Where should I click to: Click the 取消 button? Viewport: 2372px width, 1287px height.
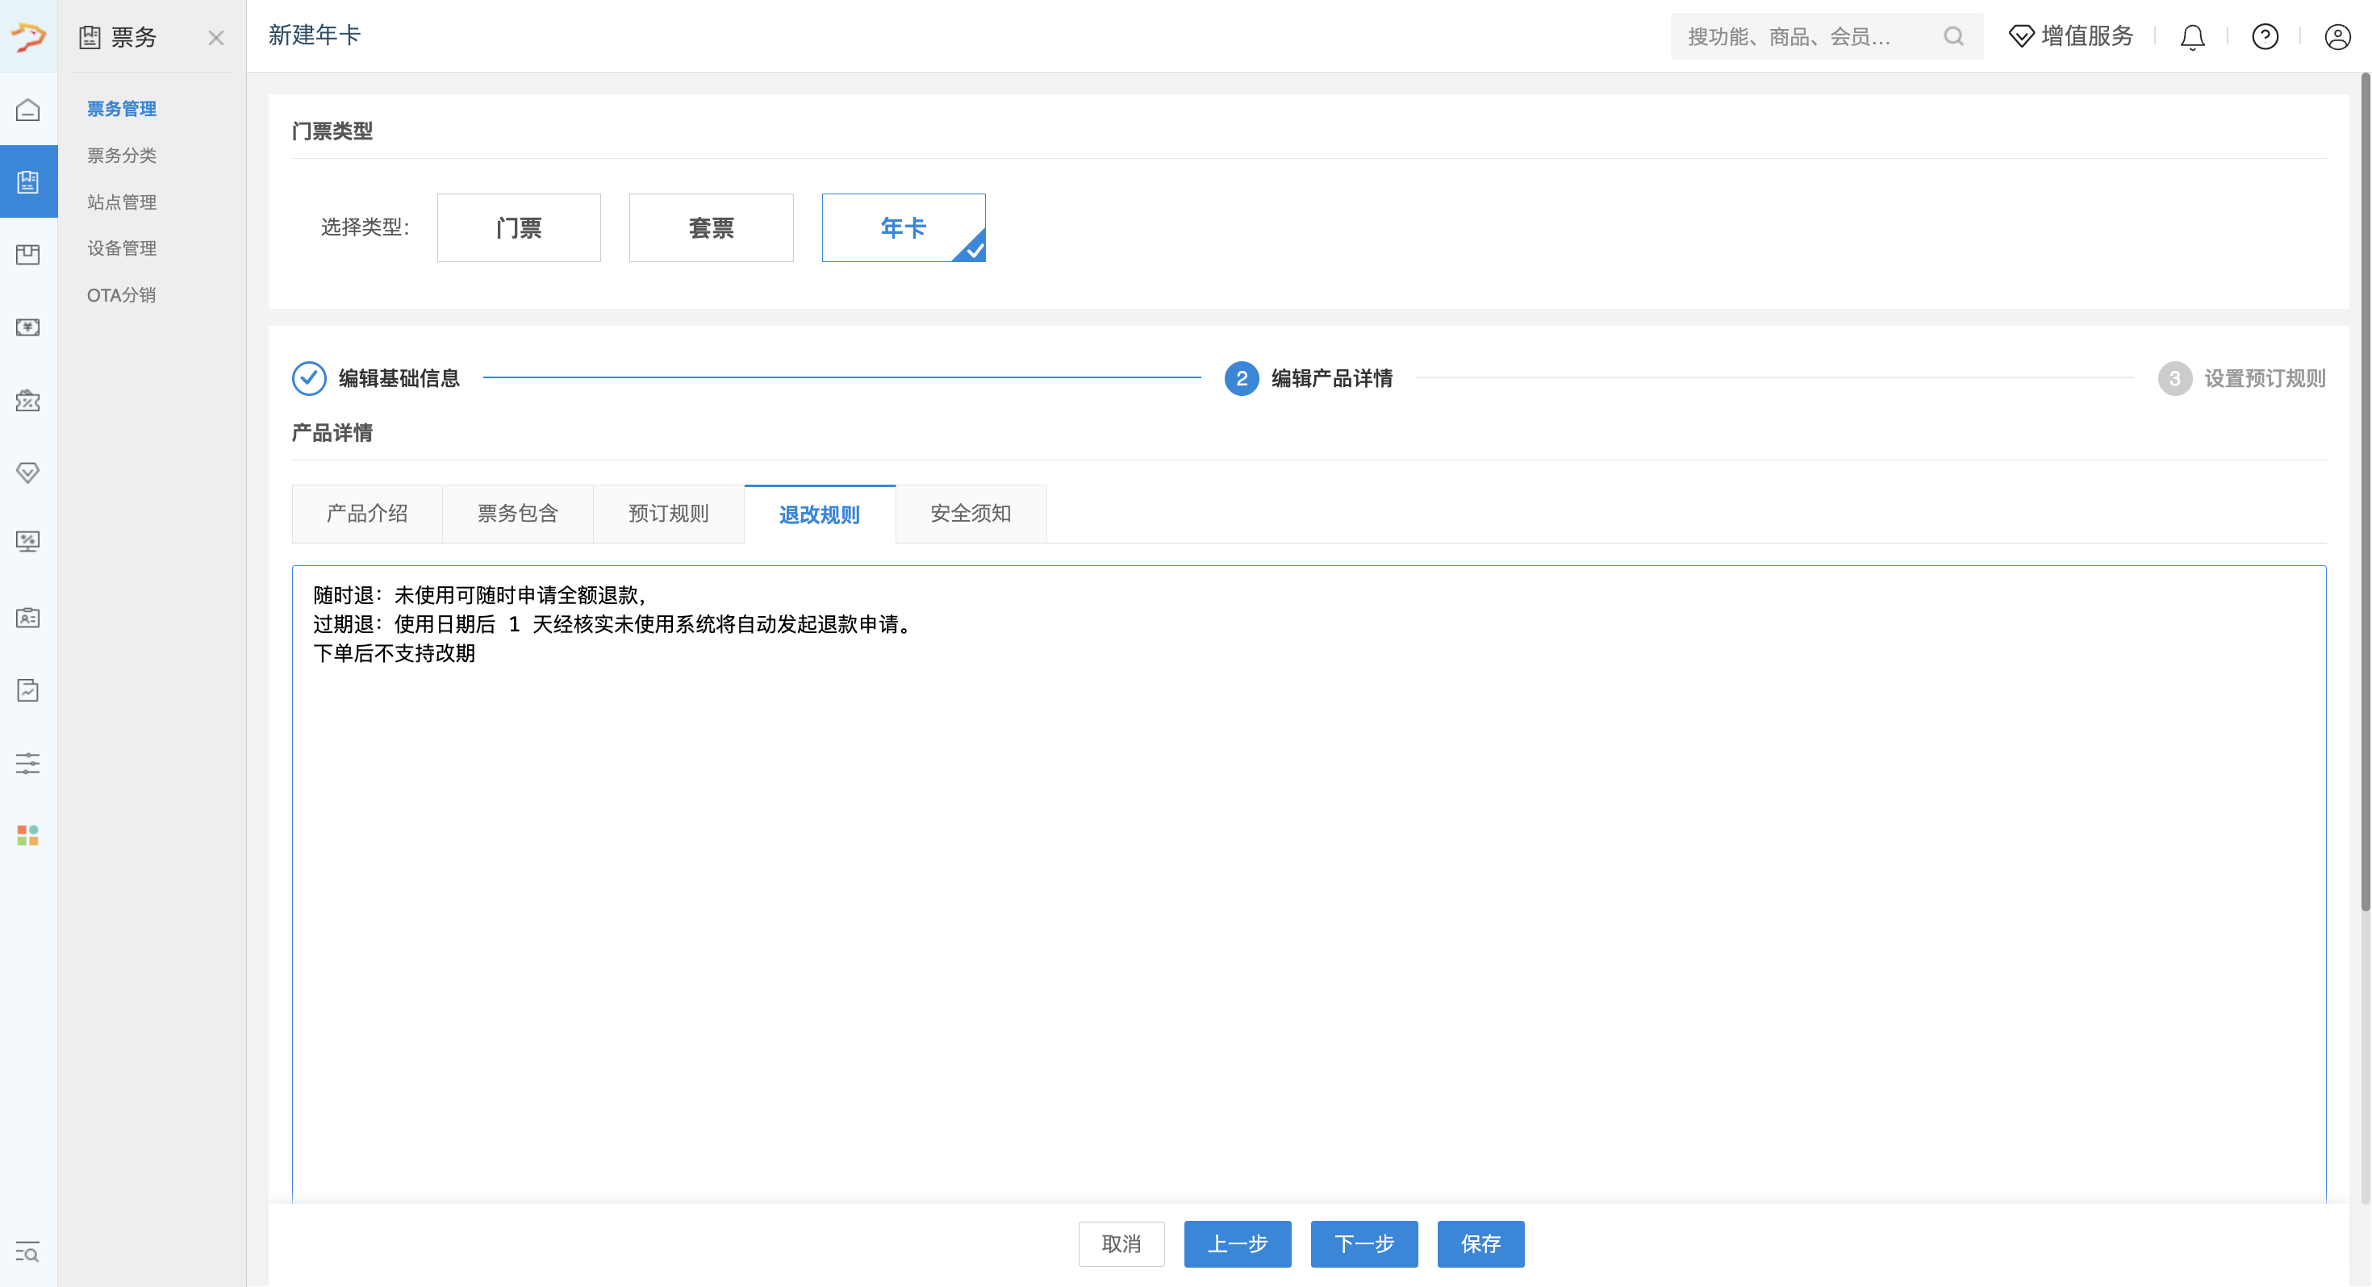[1121, 1243]
